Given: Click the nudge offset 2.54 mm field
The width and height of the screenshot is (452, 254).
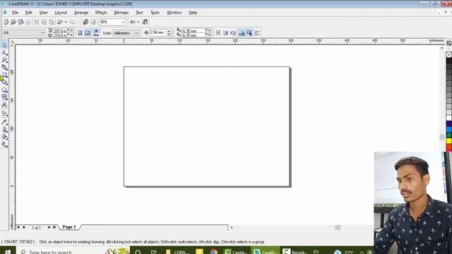Looking at the screenshot, I should click(x=158, y=32).
